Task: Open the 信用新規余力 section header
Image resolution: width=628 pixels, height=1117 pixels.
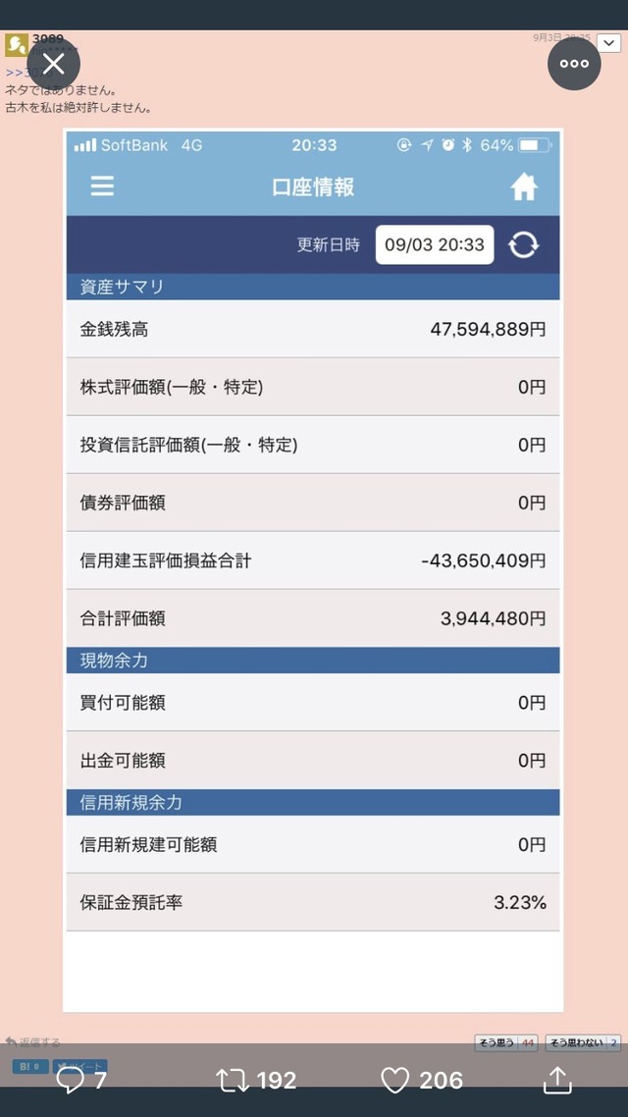Action: coord(313,802)
